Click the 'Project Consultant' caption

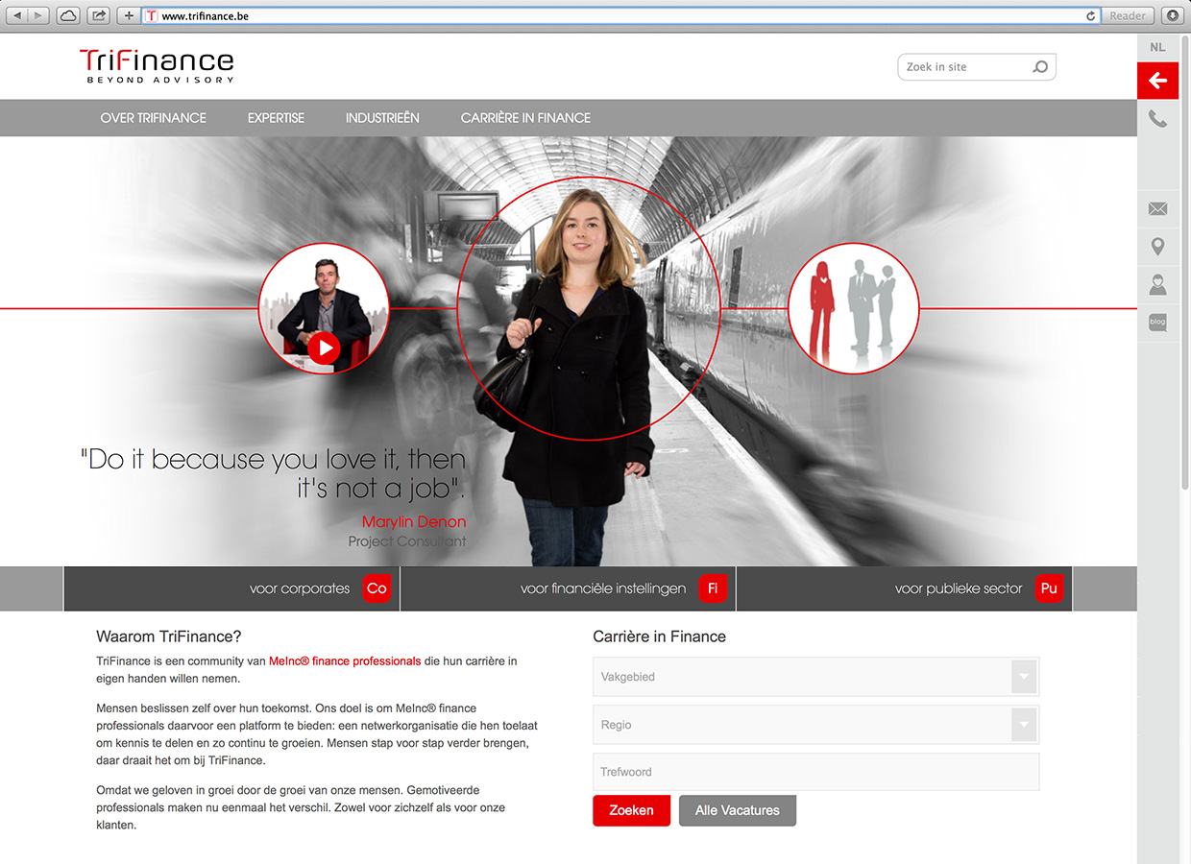coord(407,541)
